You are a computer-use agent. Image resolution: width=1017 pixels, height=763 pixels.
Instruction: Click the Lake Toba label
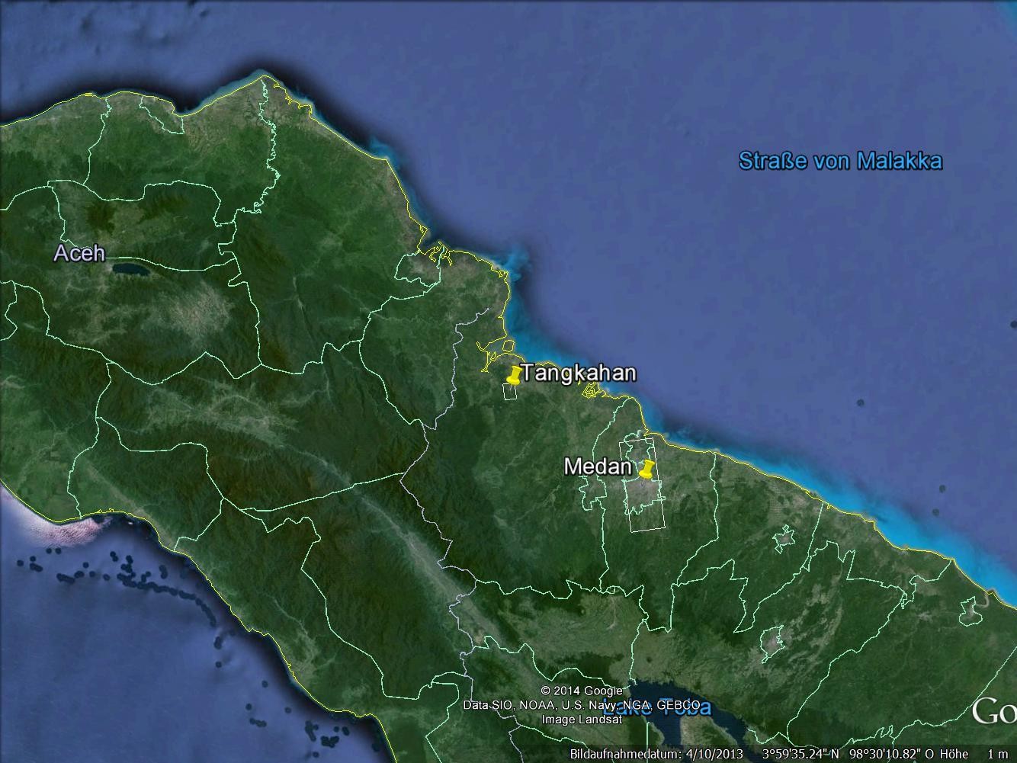pos(657,707)
